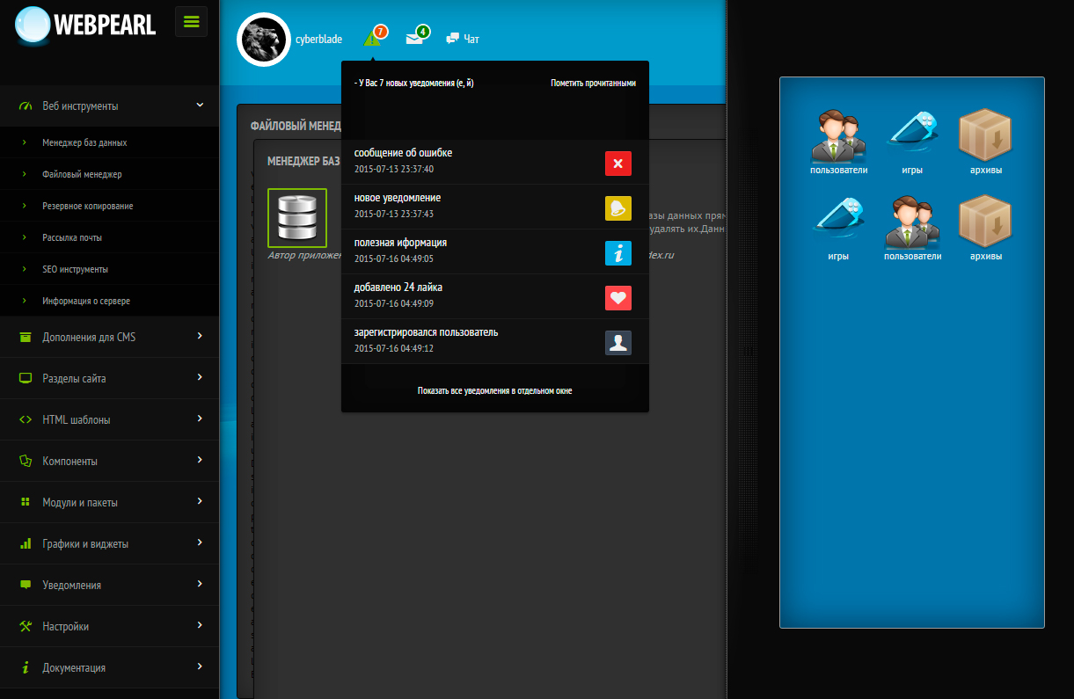
Task: Toggle the sidebar with hamburger button
Action: pyautogui.click(x=191, y=22)
